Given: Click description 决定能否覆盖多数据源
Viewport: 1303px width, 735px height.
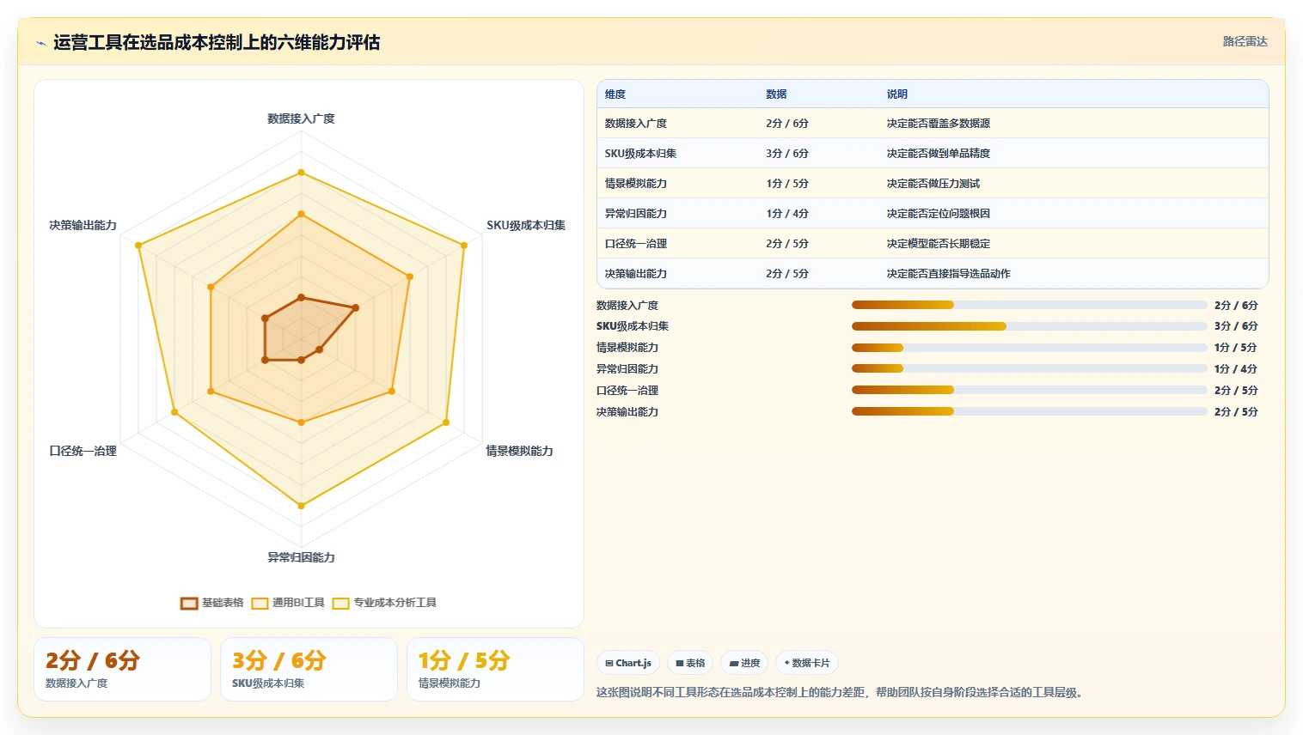Looking at the screenshot, I should pyautogui.click(x=939, y=124).
